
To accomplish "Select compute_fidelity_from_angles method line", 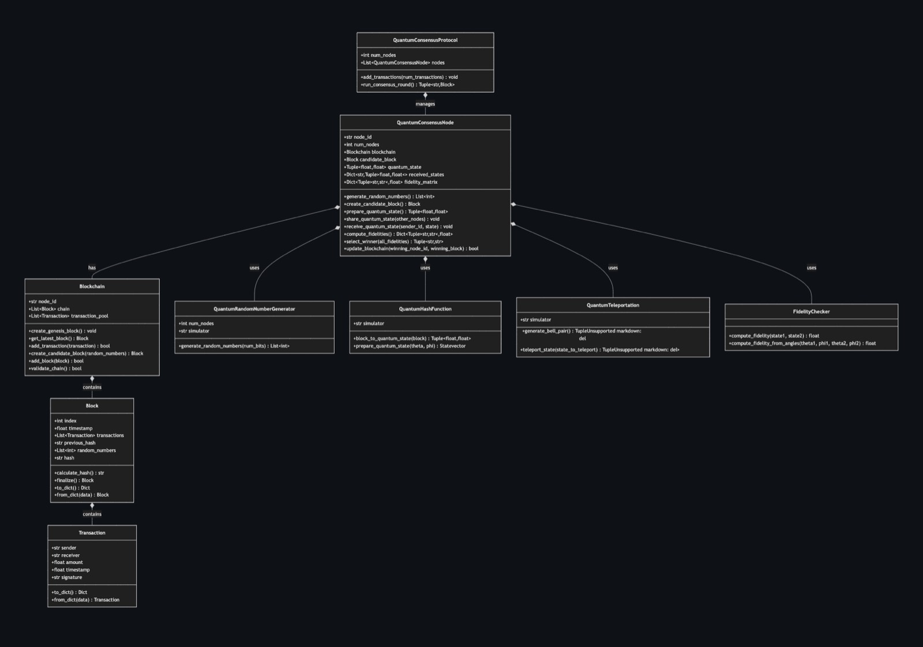I will pyautogui.click(x=802, y=343).
